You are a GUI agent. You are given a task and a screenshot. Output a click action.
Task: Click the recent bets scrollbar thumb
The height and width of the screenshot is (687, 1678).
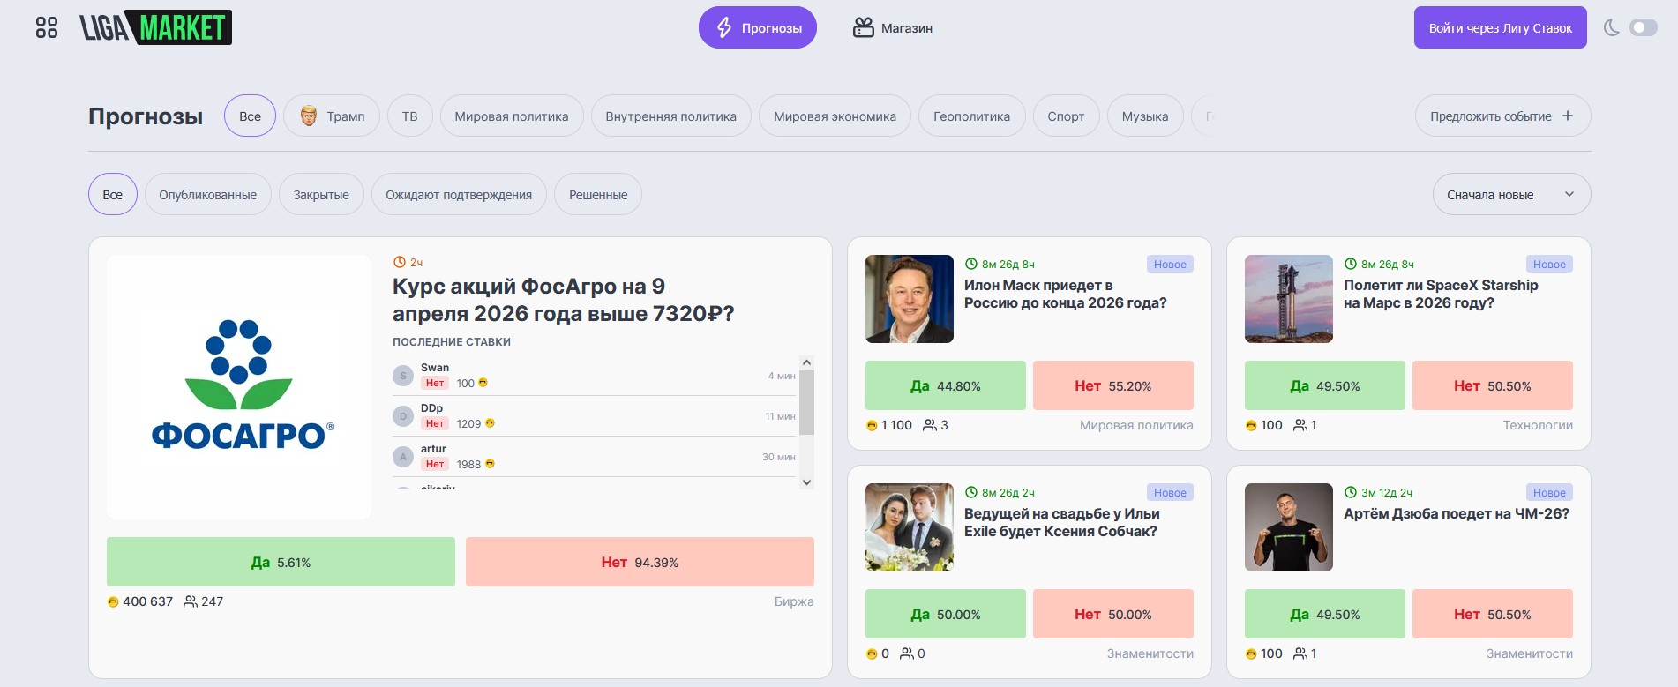(x=806, y=402)
